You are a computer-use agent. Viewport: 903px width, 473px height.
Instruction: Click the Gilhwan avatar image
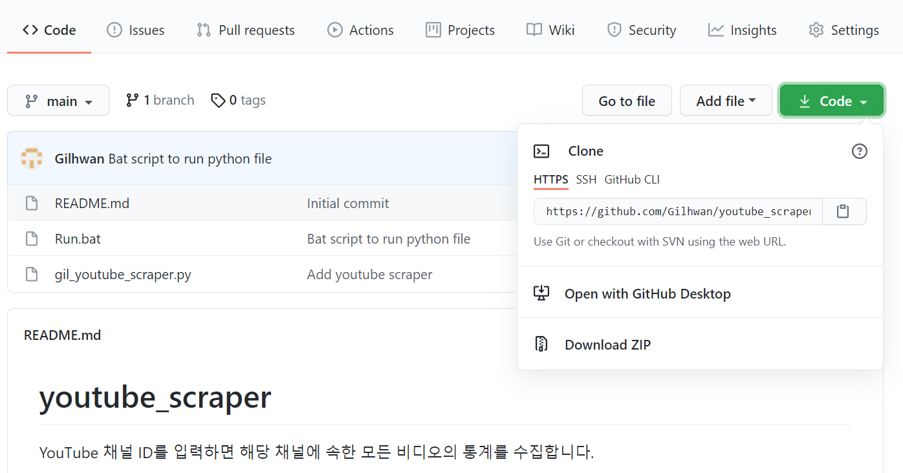(32, 158)
